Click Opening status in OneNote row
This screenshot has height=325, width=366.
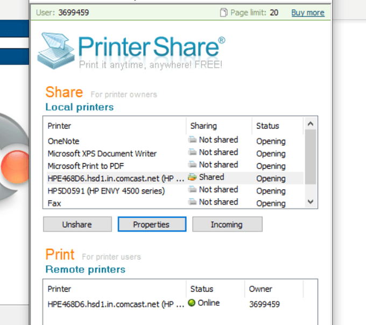(271, 141)
